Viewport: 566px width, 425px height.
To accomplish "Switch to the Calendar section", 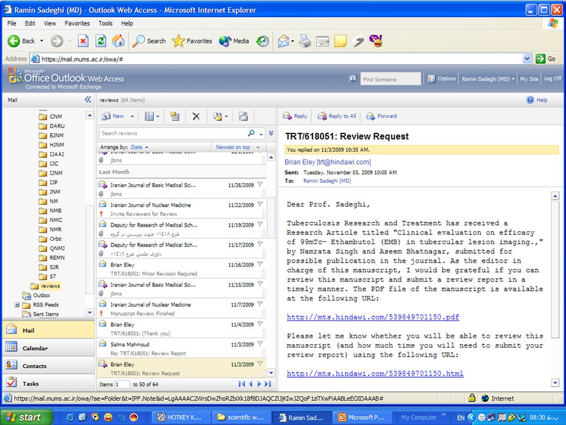I will tap(48, 348).
